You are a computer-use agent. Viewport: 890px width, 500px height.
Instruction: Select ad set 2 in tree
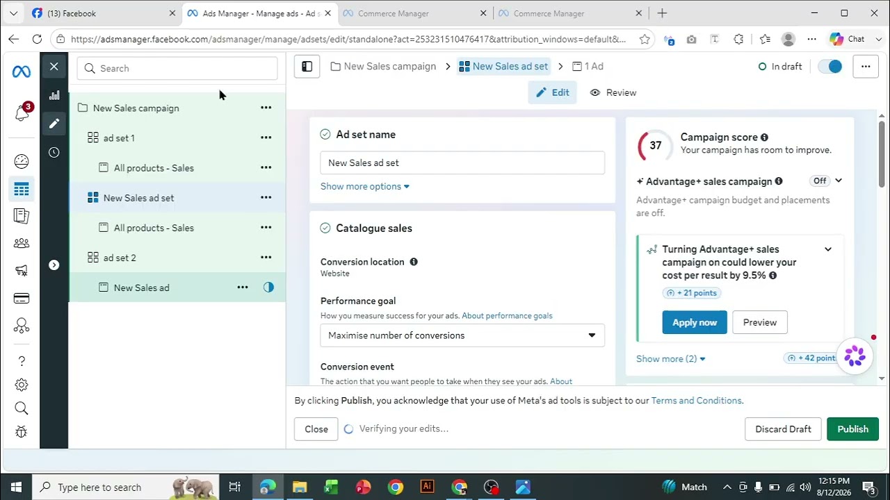[120, 258]
